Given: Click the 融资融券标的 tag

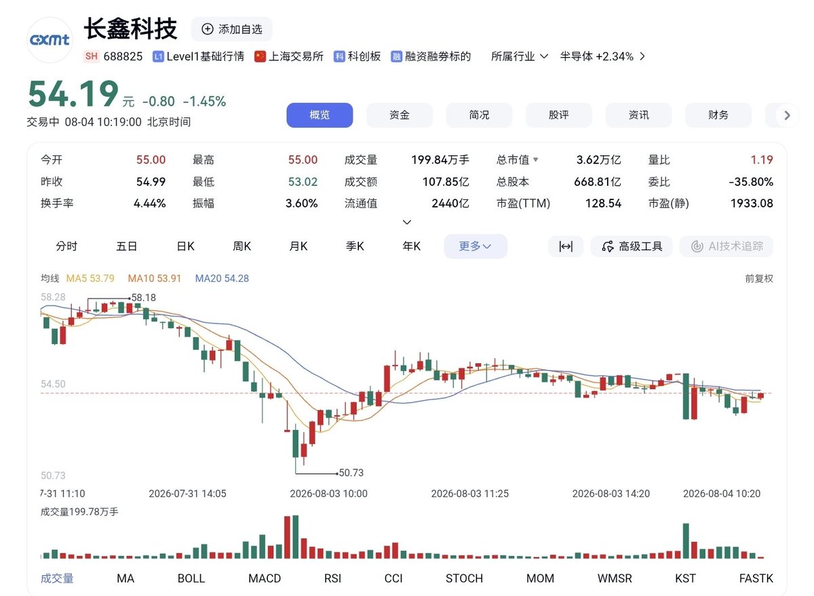Looking at the screenshot, I should pyautogui.click(x=431, y=56).
